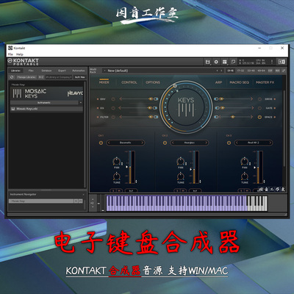The width and height of the screenshot is (294, 294).
Task: Open the Kontakt options gear icon
Action: point(216,62)
